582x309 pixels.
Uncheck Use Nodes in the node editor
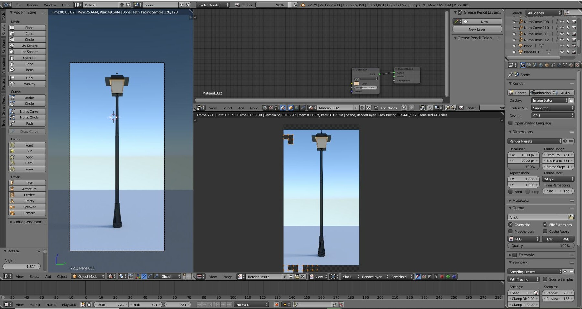point(377,108)
